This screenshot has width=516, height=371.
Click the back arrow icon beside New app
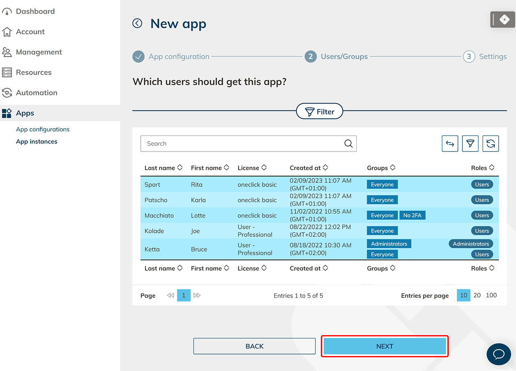(x=137, y=23)
